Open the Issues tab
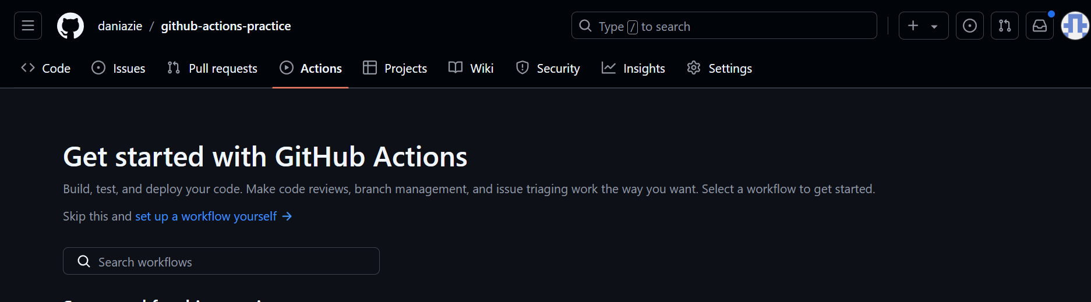The image size is (1091, 302). pos(119,68)
